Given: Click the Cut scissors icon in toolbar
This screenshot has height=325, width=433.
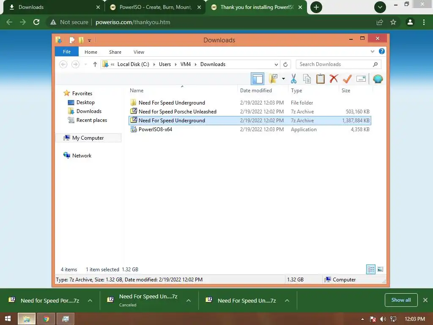Looking at the screenshot, I should [293, 79].
